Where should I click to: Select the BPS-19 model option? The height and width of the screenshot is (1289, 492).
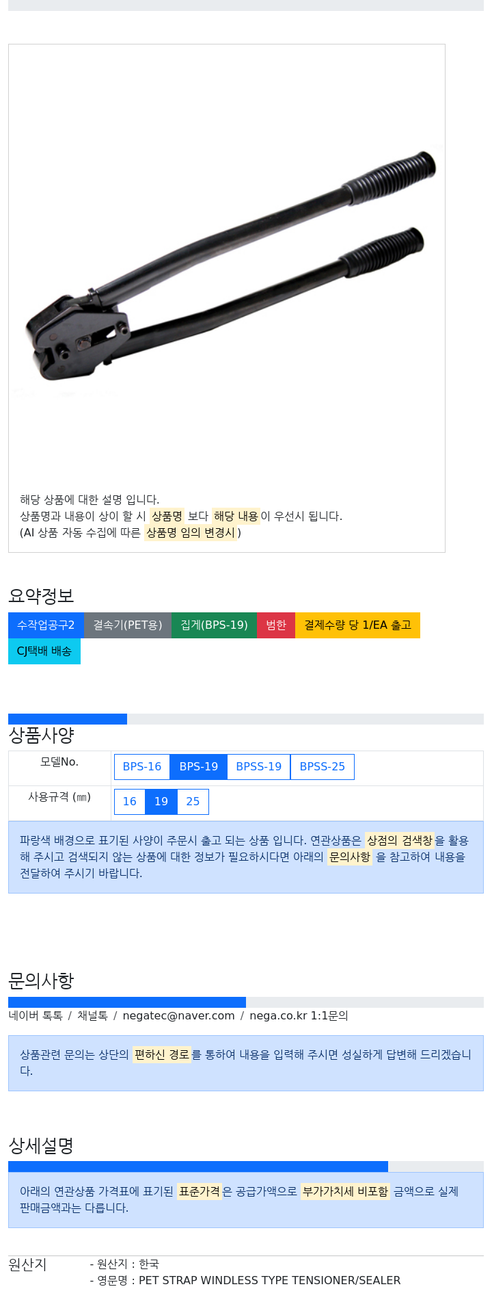tap(199, 767)
